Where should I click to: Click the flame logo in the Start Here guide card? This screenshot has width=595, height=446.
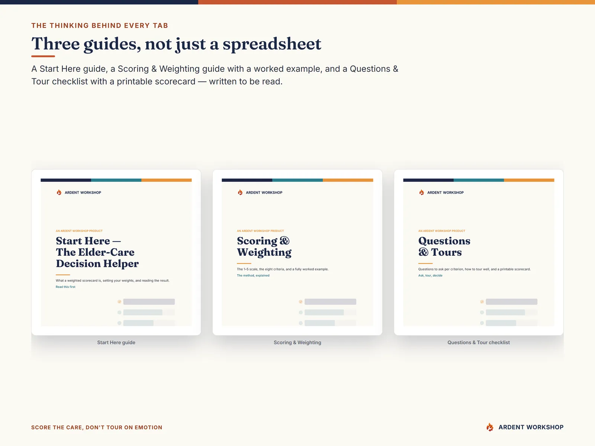click(x=59, y=193)
